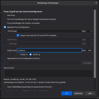Click the Abbrechen button

click(x=78, y=93)
